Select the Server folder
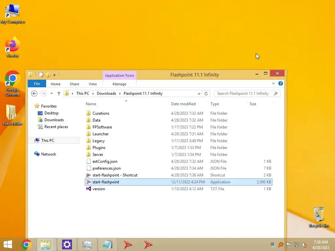 pos(179,154)
